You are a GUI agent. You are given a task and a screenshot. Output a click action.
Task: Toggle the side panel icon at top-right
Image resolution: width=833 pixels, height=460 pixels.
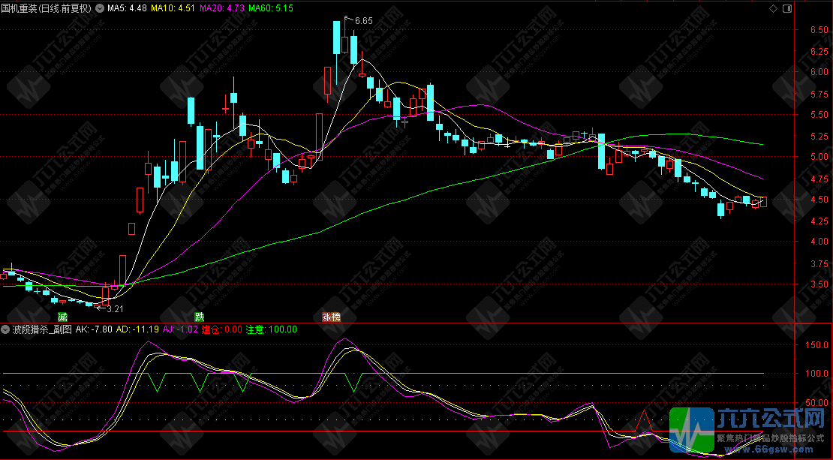(x=786, y=8)
